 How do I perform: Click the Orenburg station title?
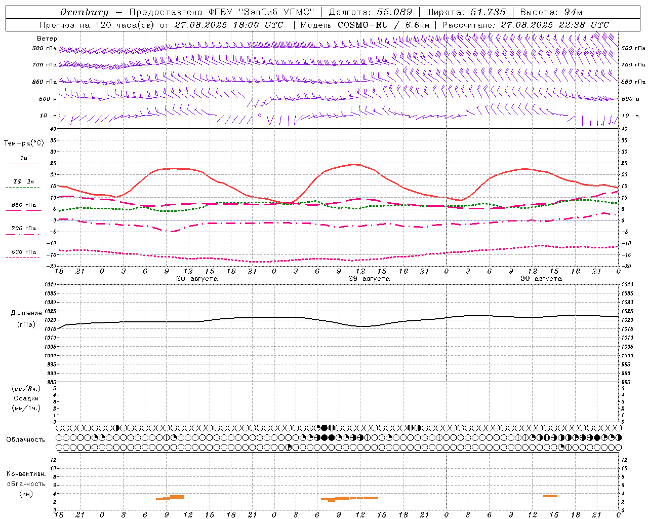click(84, 12)
